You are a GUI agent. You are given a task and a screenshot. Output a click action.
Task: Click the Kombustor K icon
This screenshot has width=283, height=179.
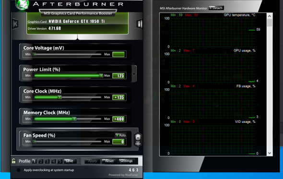pyautogui.click(x=15, y=24)
